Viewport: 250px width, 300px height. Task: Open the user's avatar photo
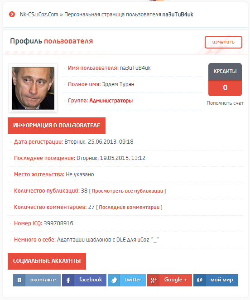[33, 88]
